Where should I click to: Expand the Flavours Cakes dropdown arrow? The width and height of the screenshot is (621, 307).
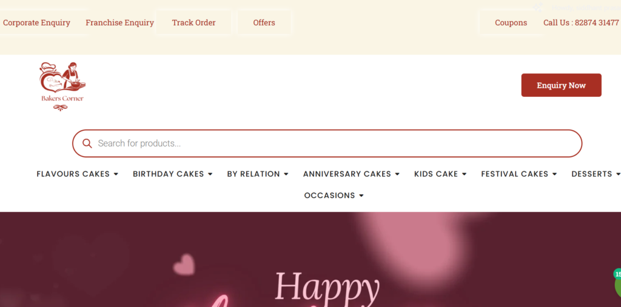[116, 174]
